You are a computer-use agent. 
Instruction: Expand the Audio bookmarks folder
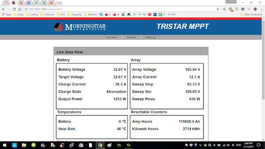19,14
